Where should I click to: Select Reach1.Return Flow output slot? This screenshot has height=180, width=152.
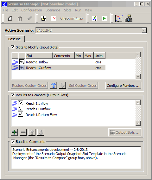[x=41, y=115]
